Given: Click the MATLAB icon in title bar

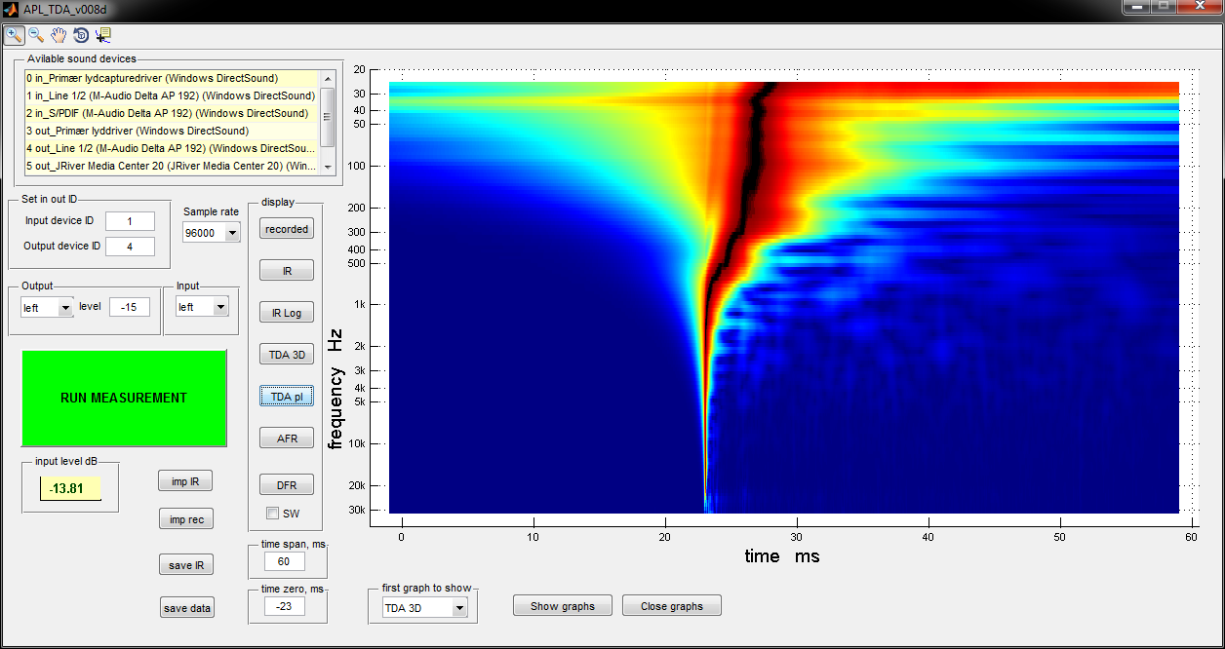Looking at the screenshot, I should pyautogui.click(x=11, y=9).
